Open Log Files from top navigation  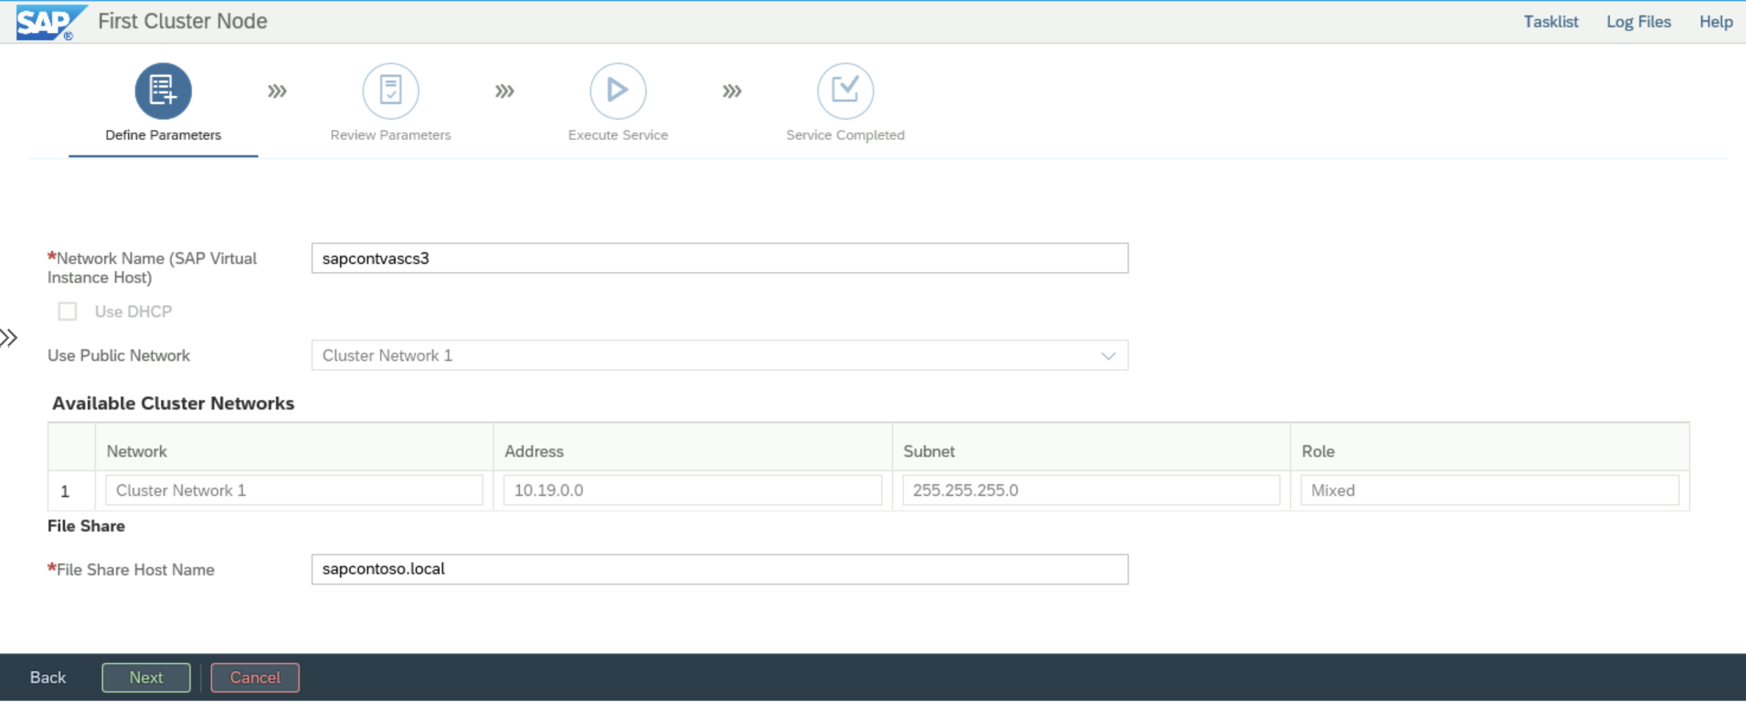click(x=1633, y=19)
